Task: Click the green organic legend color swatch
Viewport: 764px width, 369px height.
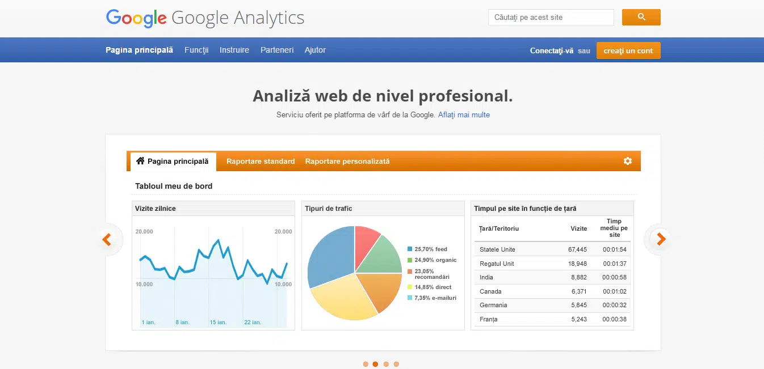Action: (410, 260)
